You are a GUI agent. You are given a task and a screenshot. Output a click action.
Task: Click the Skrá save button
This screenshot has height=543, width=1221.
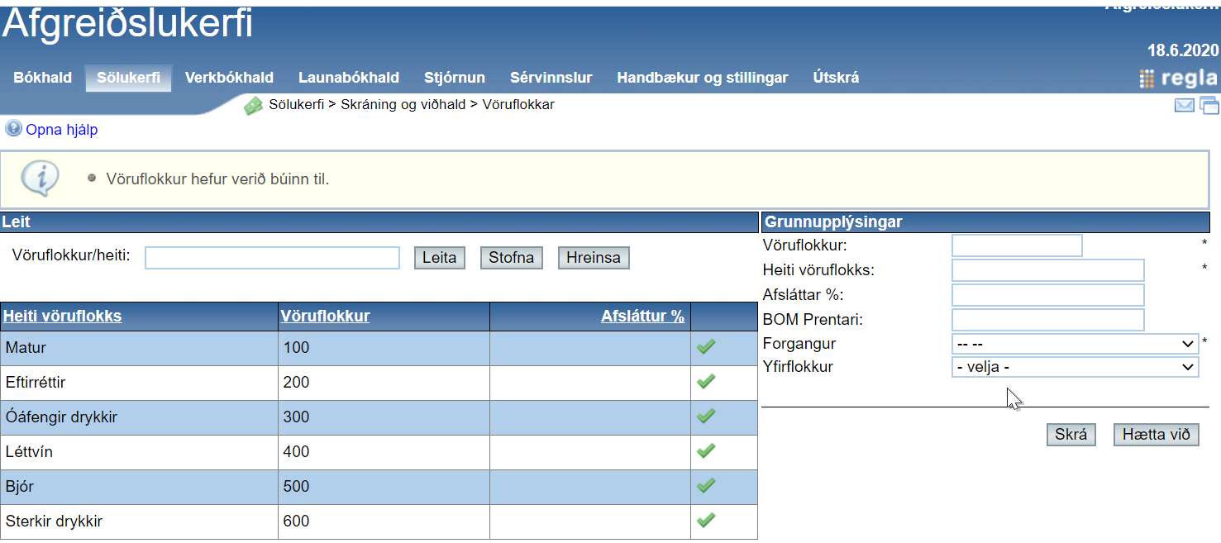click(x=1071, y=435)
